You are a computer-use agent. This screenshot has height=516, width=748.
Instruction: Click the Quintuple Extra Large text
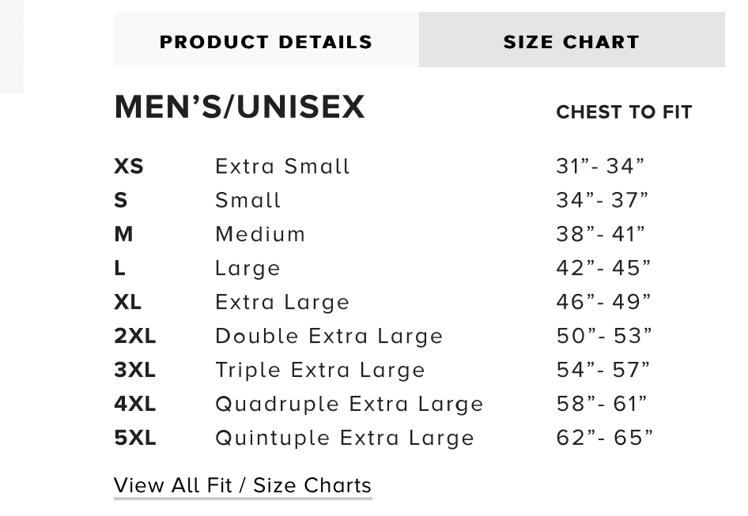pos(344,439)
